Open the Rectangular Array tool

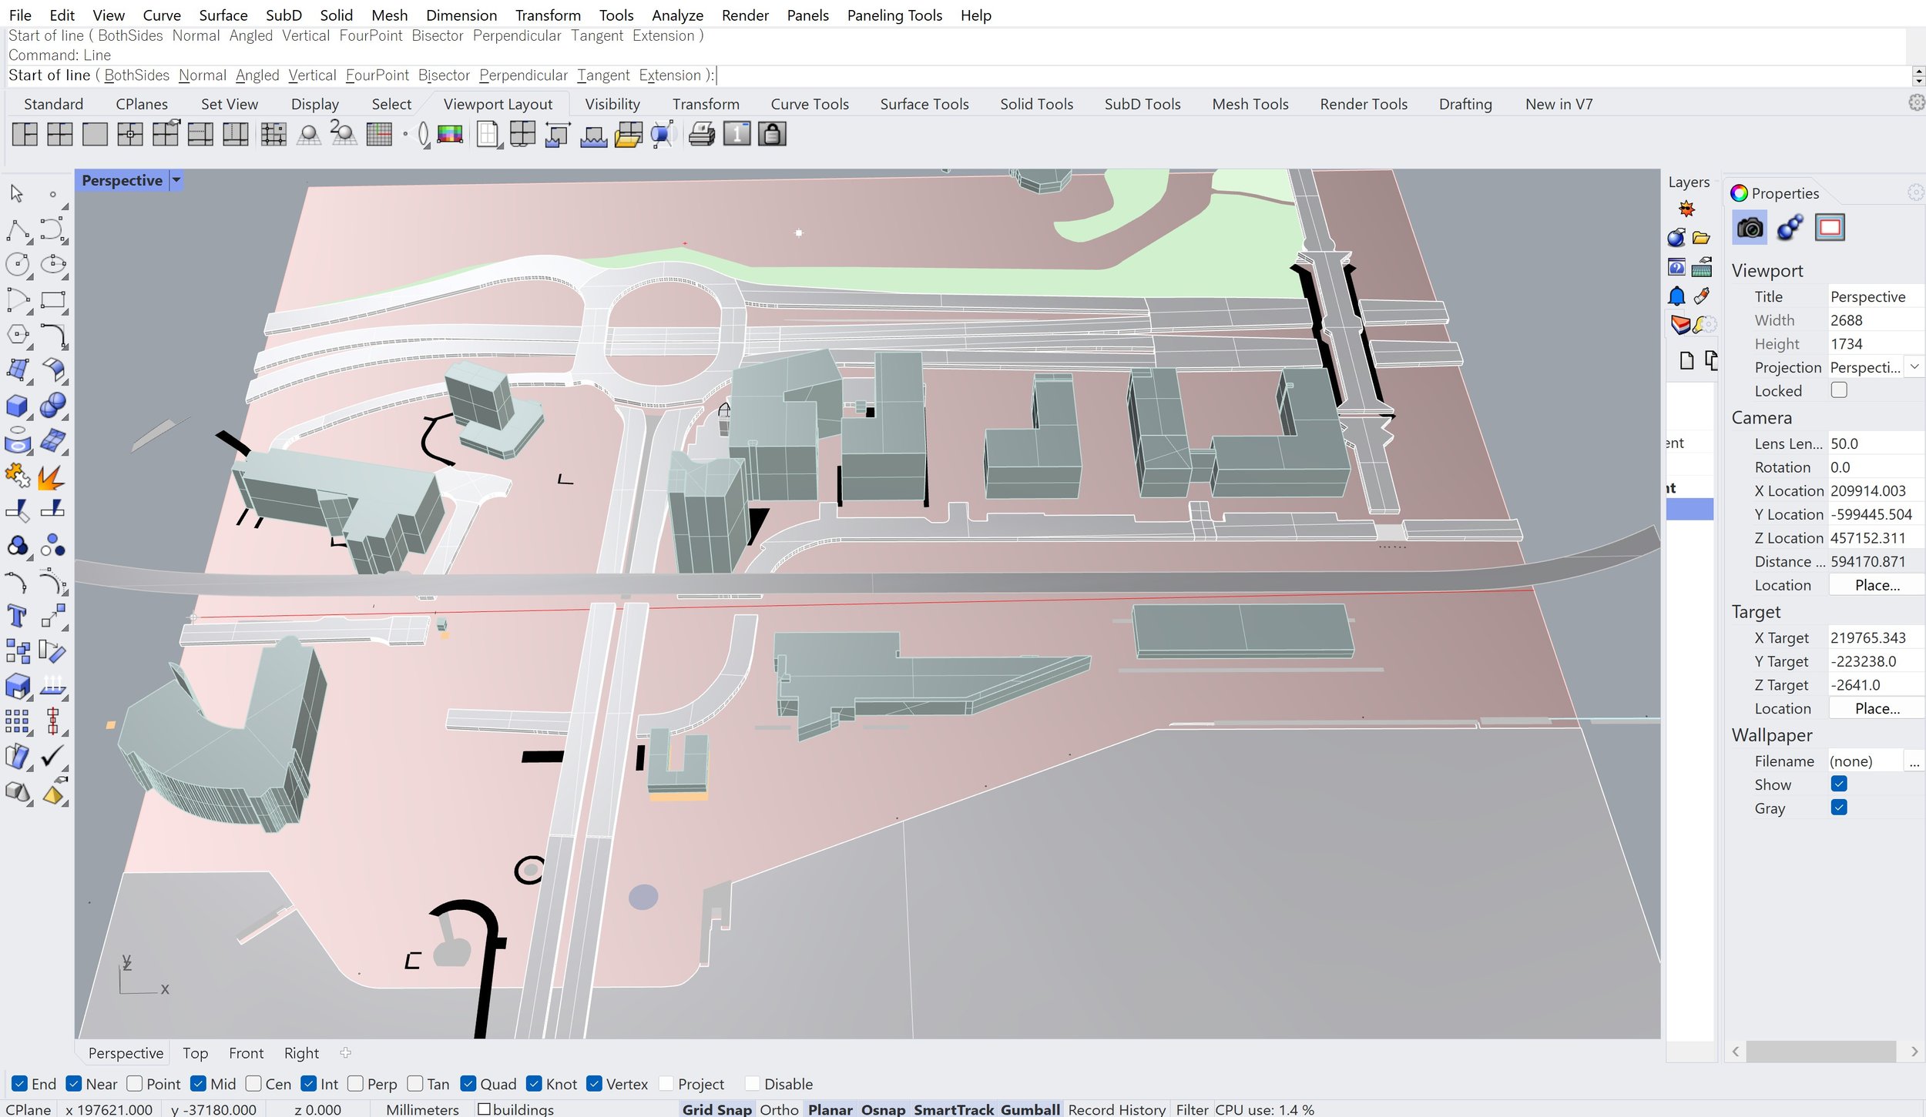point(18,721)
